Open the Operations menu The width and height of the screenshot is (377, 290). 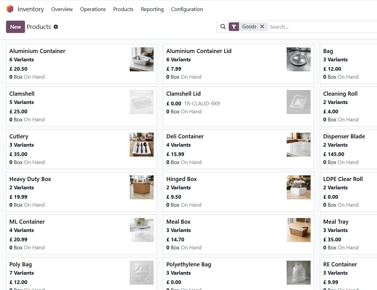[93, 9]
